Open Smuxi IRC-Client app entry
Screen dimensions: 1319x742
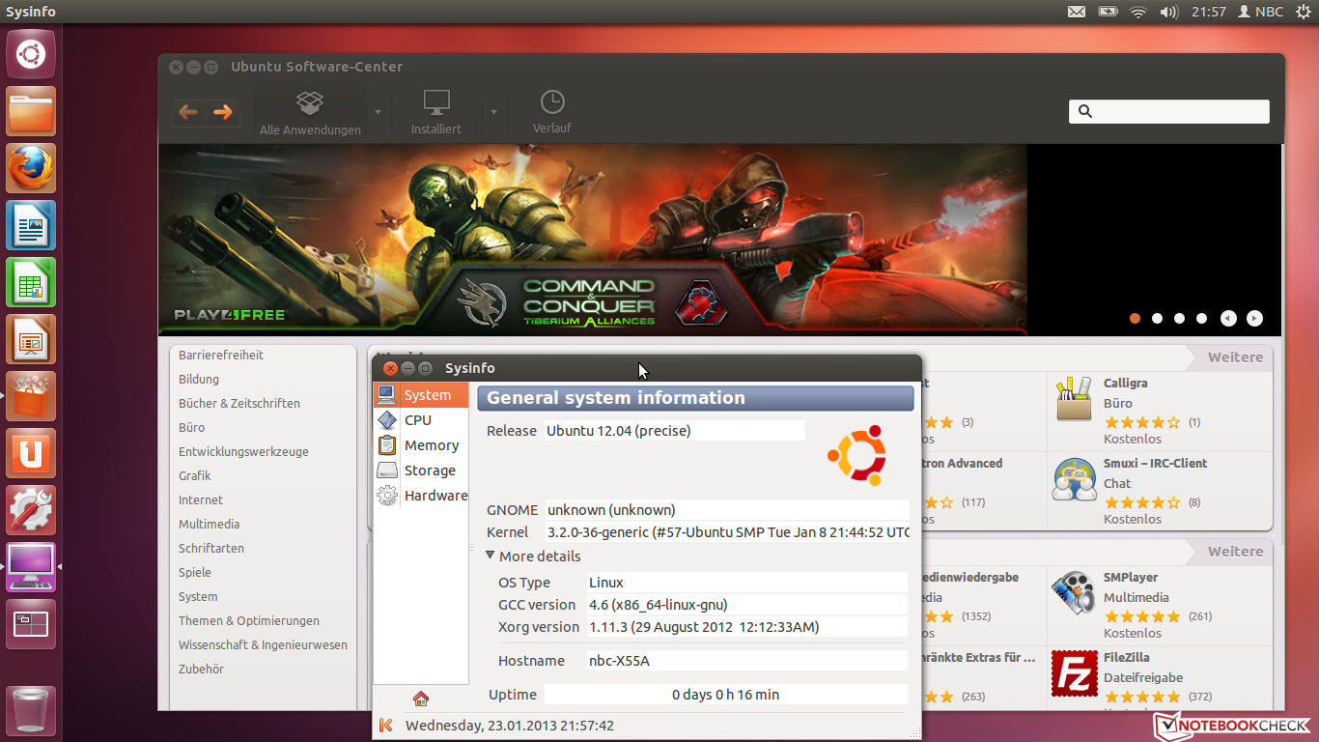coord(1160,491)
